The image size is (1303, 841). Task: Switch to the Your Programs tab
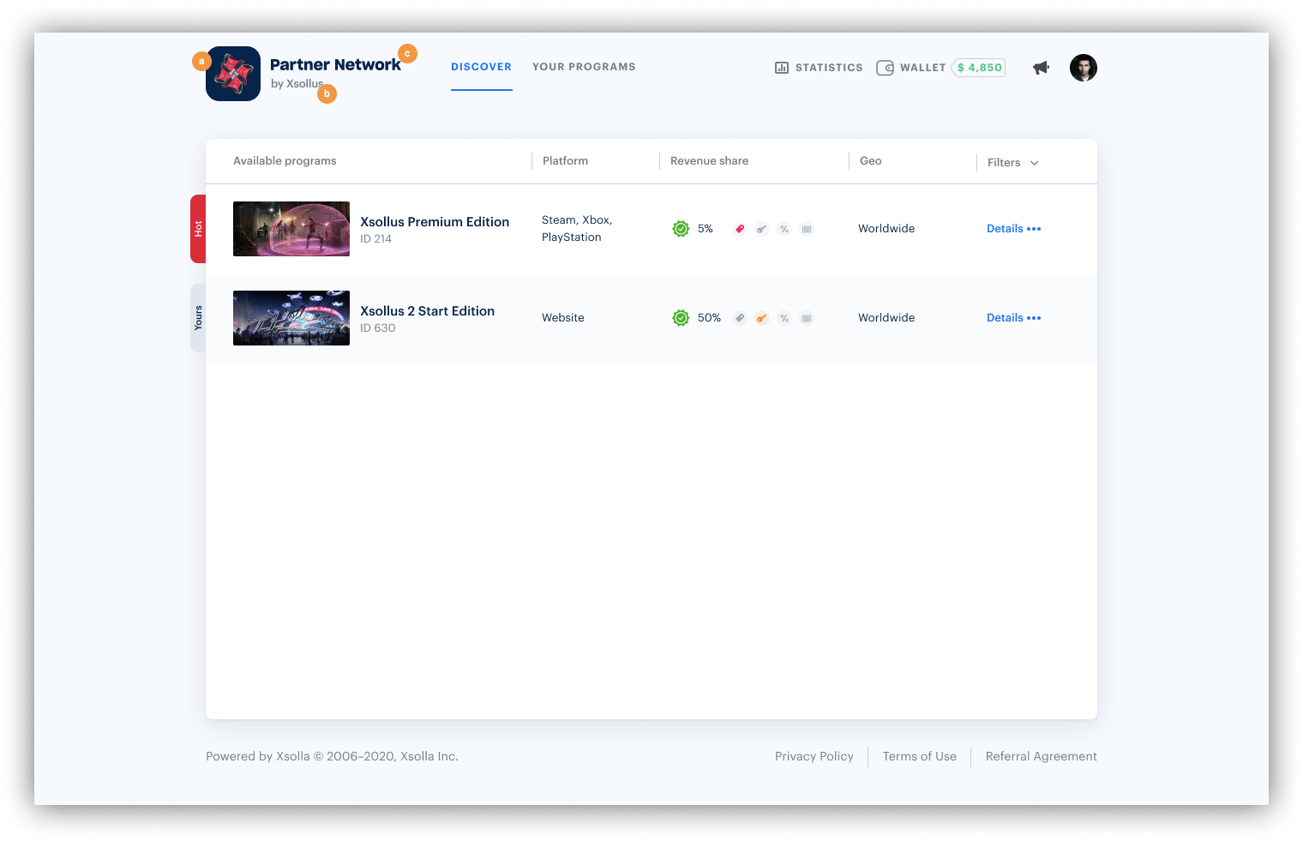click(x=584, y=67)
